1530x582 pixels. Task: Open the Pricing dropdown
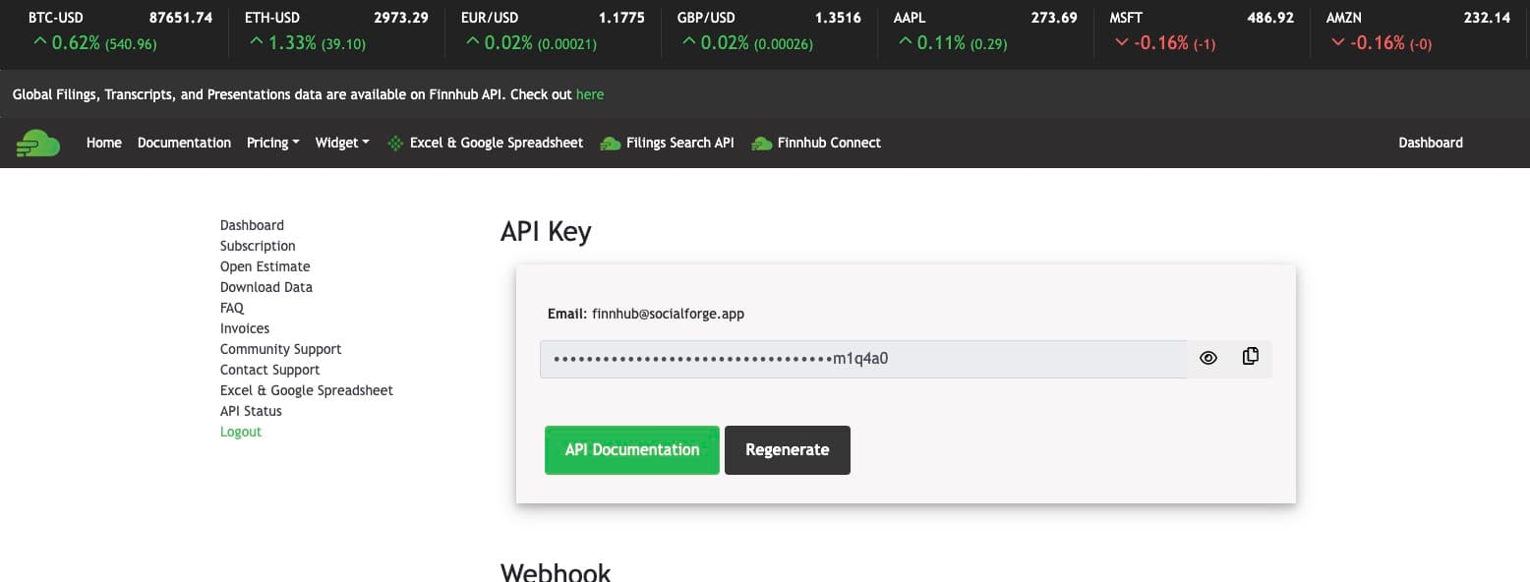272,143
